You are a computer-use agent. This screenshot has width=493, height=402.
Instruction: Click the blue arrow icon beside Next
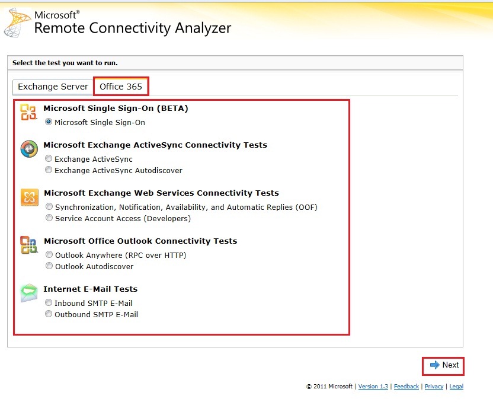click(434, 365)
